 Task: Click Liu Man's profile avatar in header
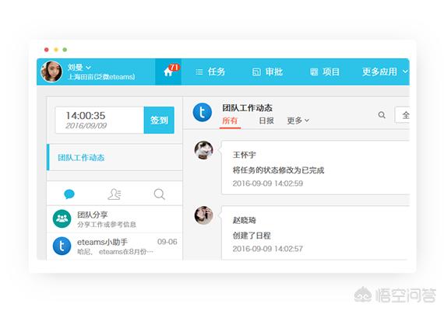pos(51,72)
